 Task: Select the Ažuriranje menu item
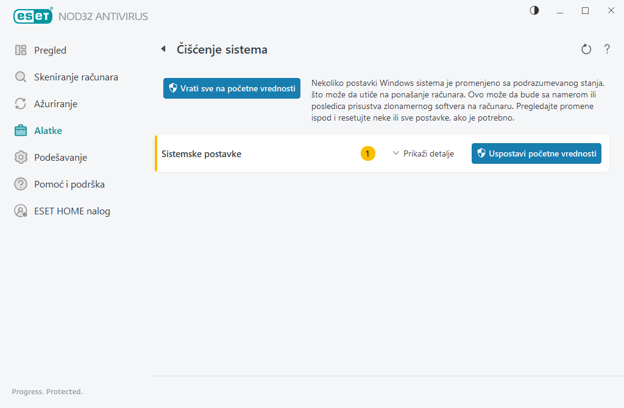(55, 104)
